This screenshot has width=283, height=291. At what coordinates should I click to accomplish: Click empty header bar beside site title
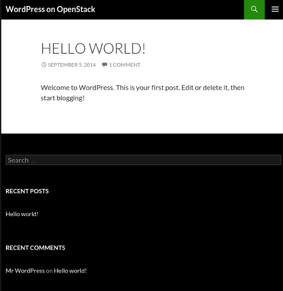168,9
